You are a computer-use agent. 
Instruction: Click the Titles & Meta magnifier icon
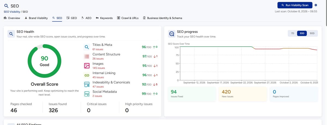click(x=87, y=47)
